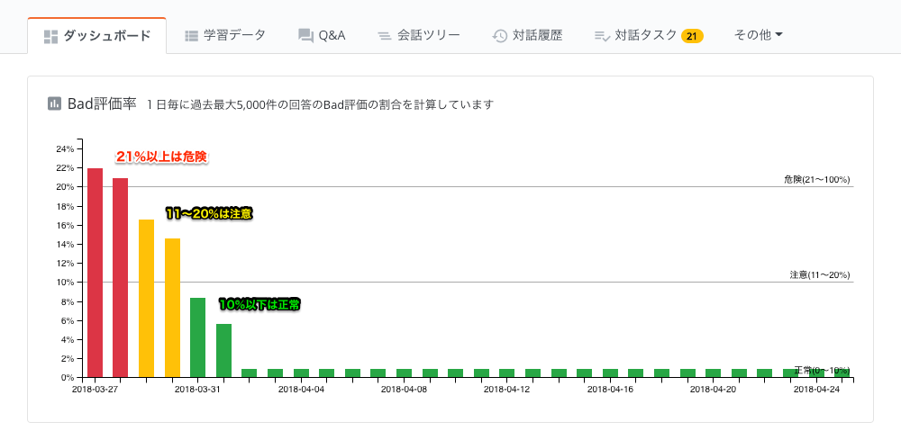901x440 pixels.
Task: Click the green bar at 2018-03-31
Action: pyautogui.click(x=197, y=337)
